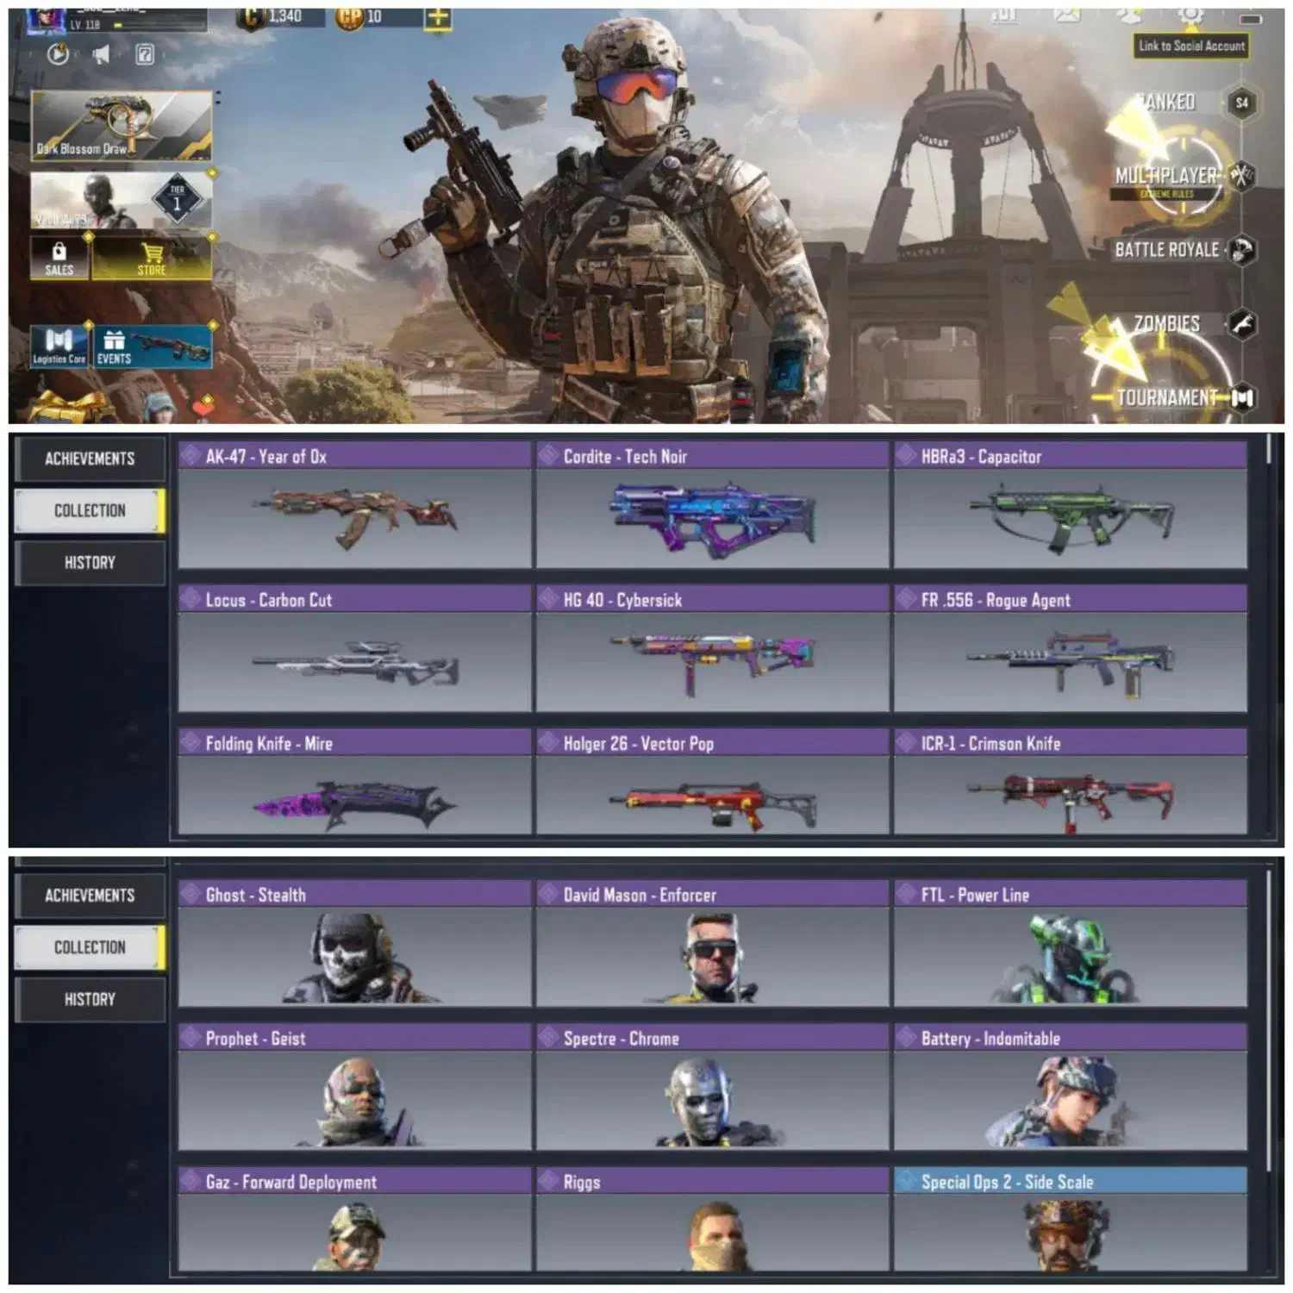The image size is (1293, 1293).
Task: Open the question mark help icon
Action: 145,55
